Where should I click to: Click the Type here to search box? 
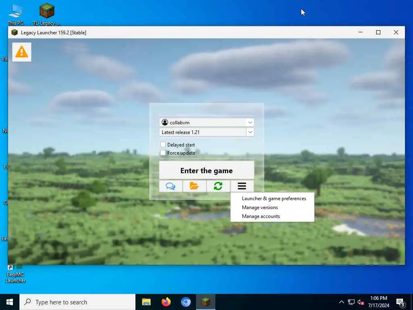[77, 302]
